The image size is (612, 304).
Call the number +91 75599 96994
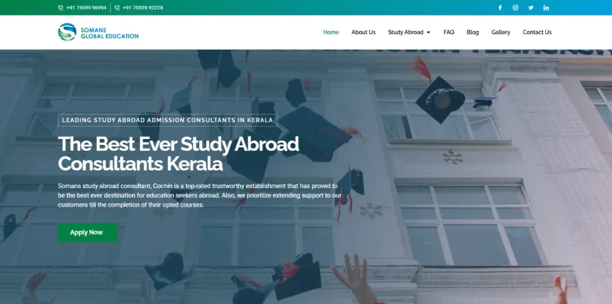pos(86,8)
